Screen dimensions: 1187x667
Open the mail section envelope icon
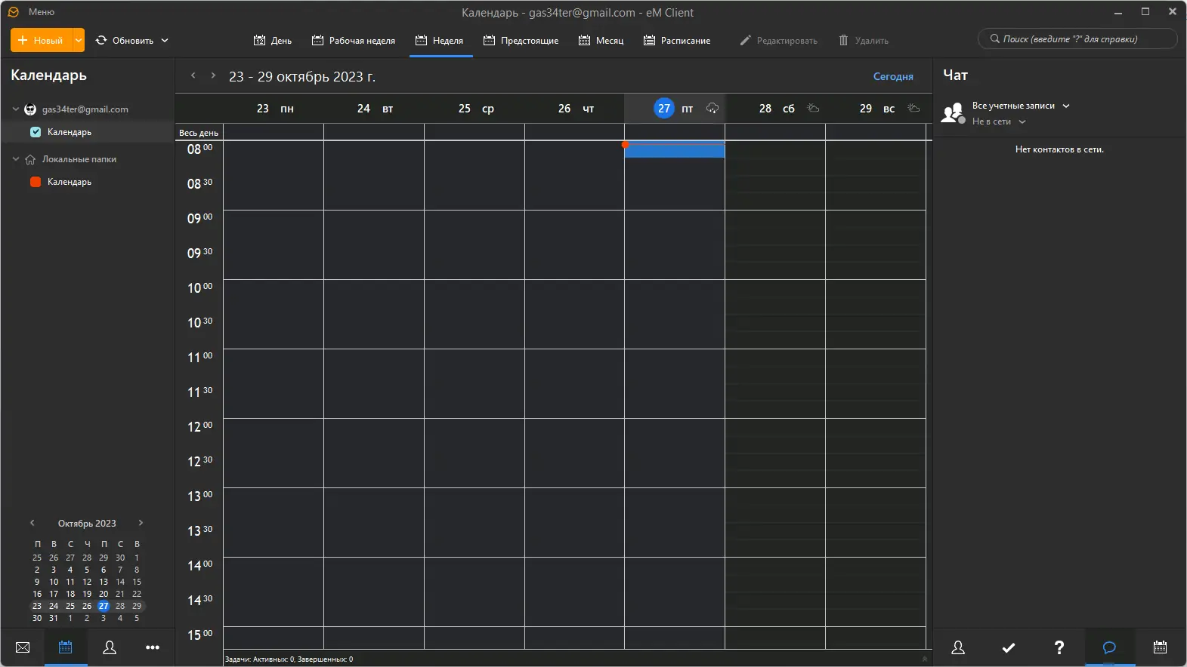point(23,647)
